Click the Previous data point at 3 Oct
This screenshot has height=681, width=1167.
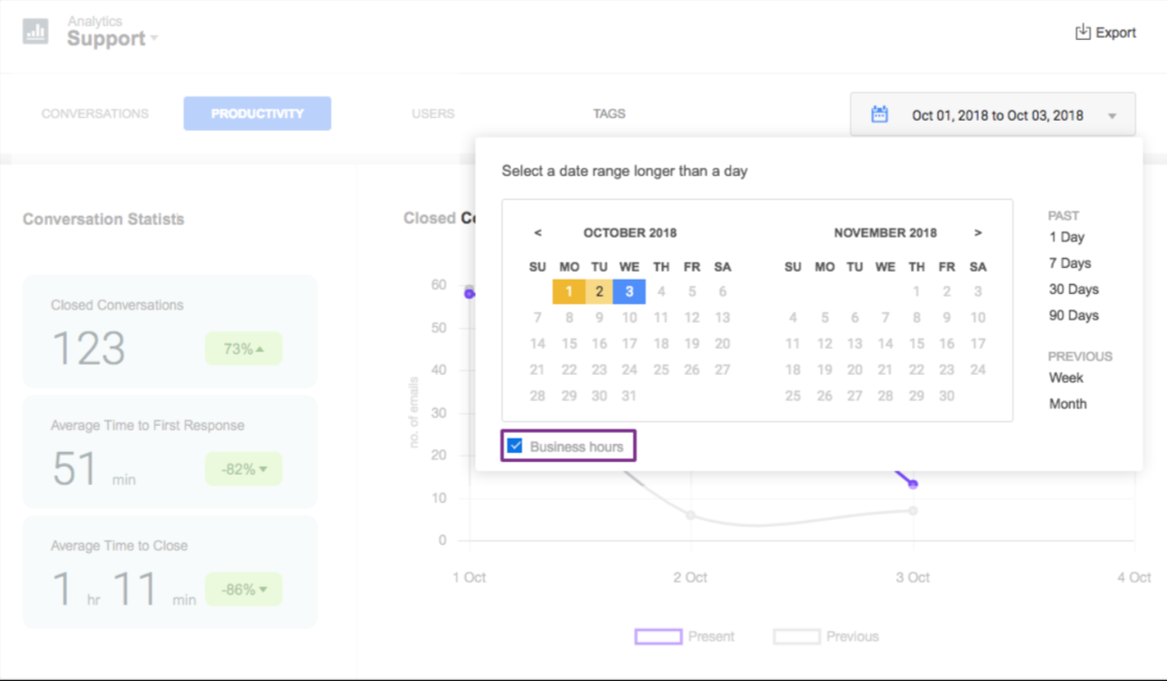(x=913, y=510)
